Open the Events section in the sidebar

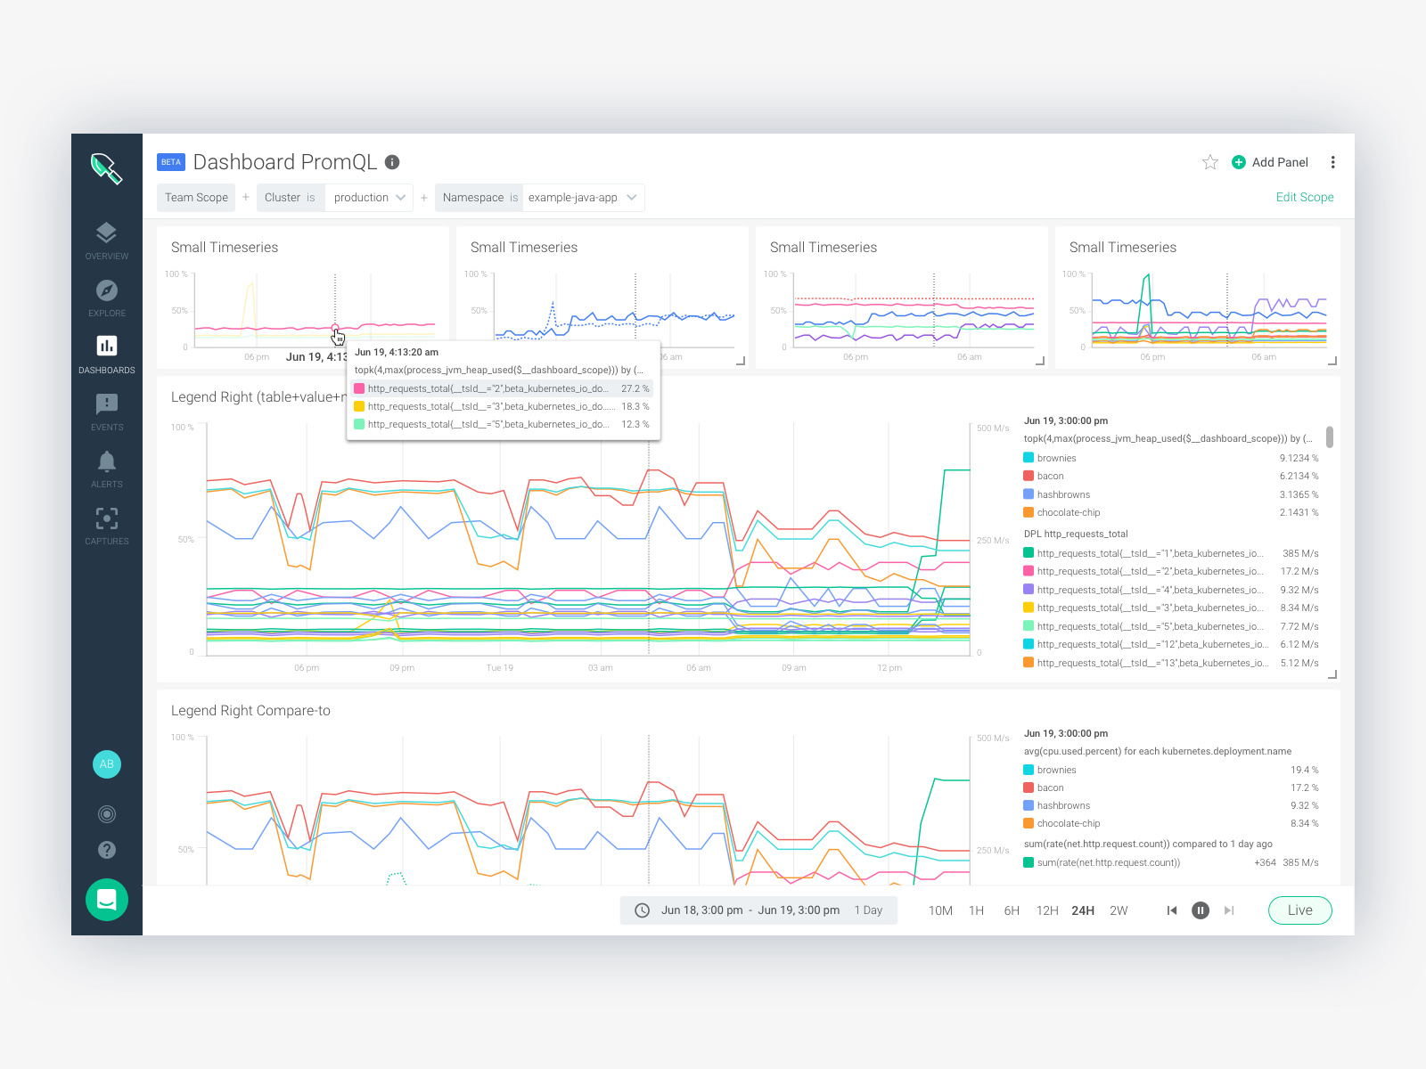106,410
